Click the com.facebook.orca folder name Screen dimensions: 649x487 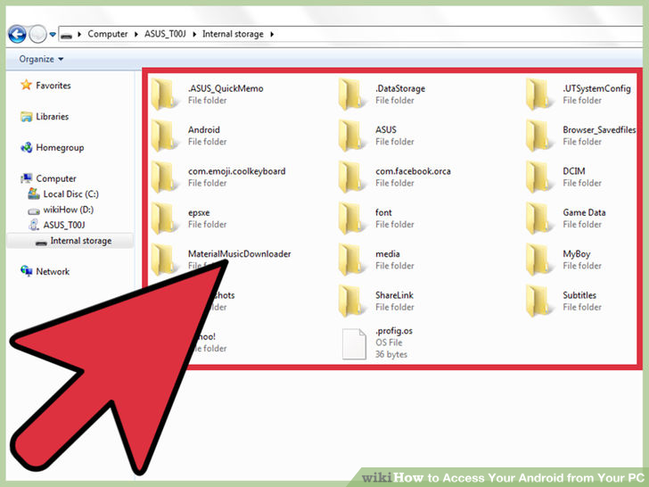click(x=413, y=171)
